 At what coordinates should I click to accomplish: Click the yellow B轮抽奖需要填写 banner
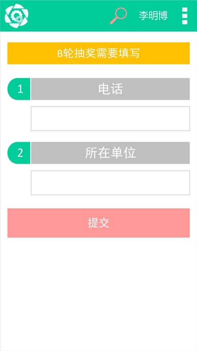click(99, 53)
